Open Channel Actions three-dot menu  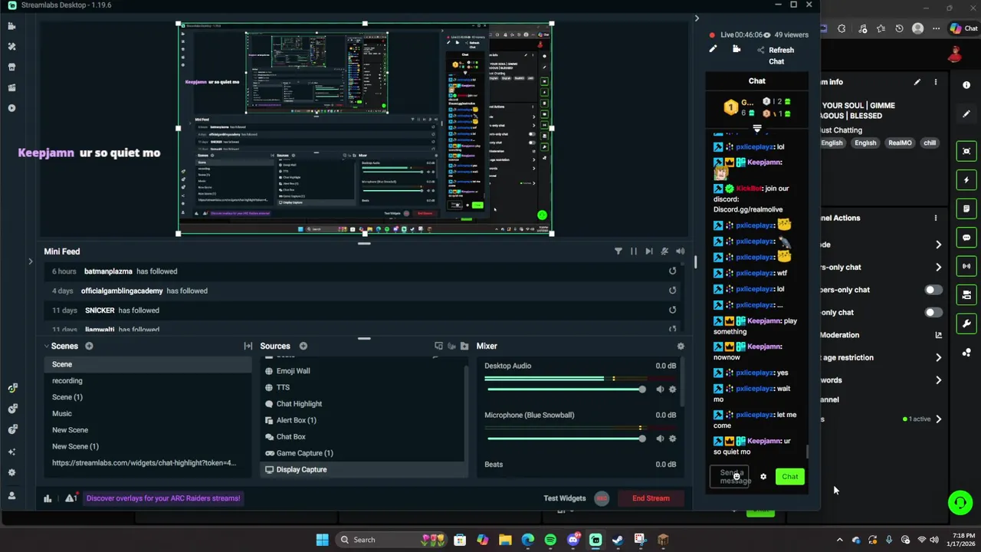click(x=935, y=218)
